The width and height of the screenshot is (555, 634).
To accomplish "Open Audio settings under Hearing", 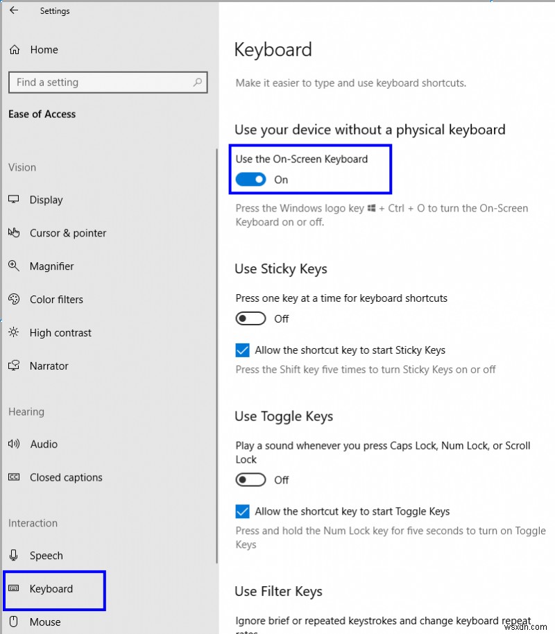I will pos(14,444).
